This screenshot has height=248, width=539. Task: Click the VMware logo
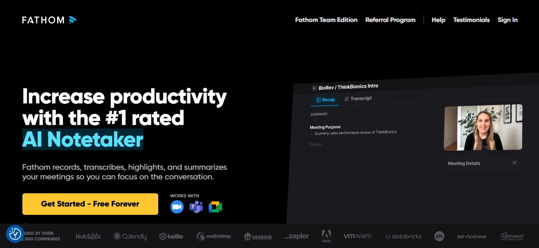pyautogui.click(x=358, y=236)
